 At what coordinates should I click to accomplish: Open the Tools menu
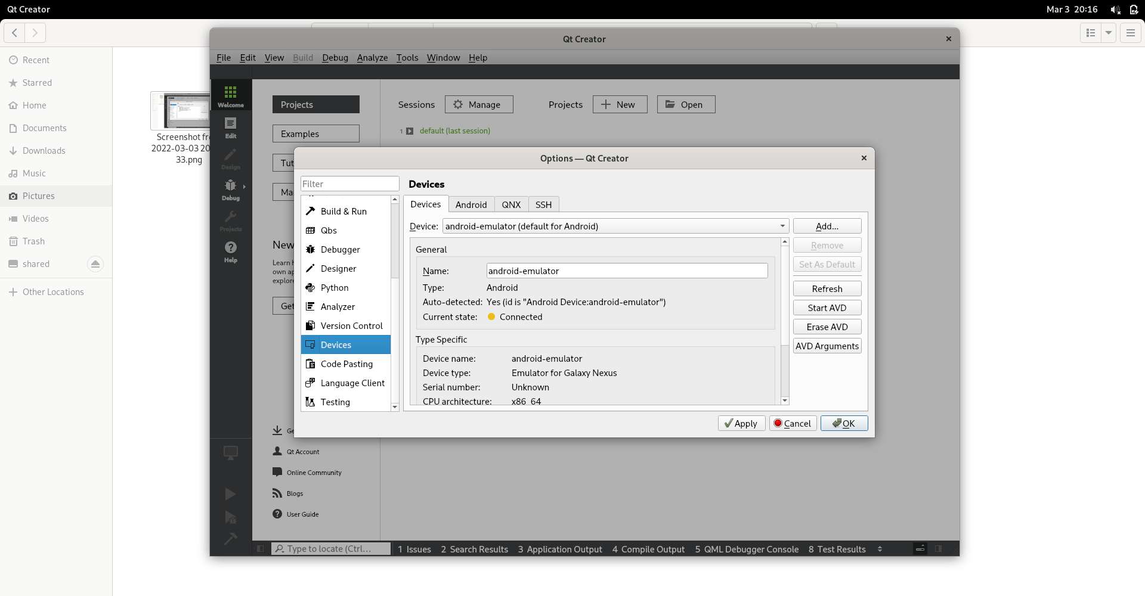click(x=407, y=57)
